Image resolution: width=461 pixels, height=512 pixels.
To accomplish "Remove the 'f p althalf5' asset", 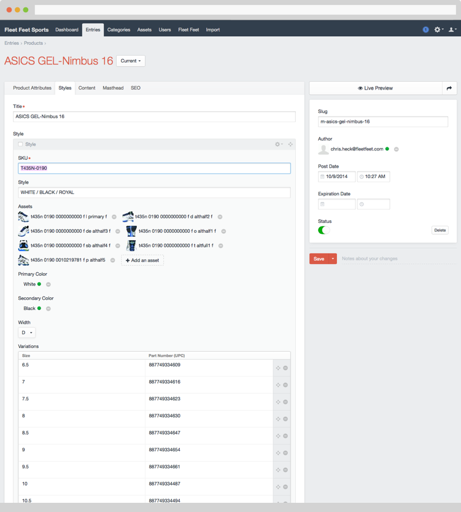I will click(x=112, y=260).
